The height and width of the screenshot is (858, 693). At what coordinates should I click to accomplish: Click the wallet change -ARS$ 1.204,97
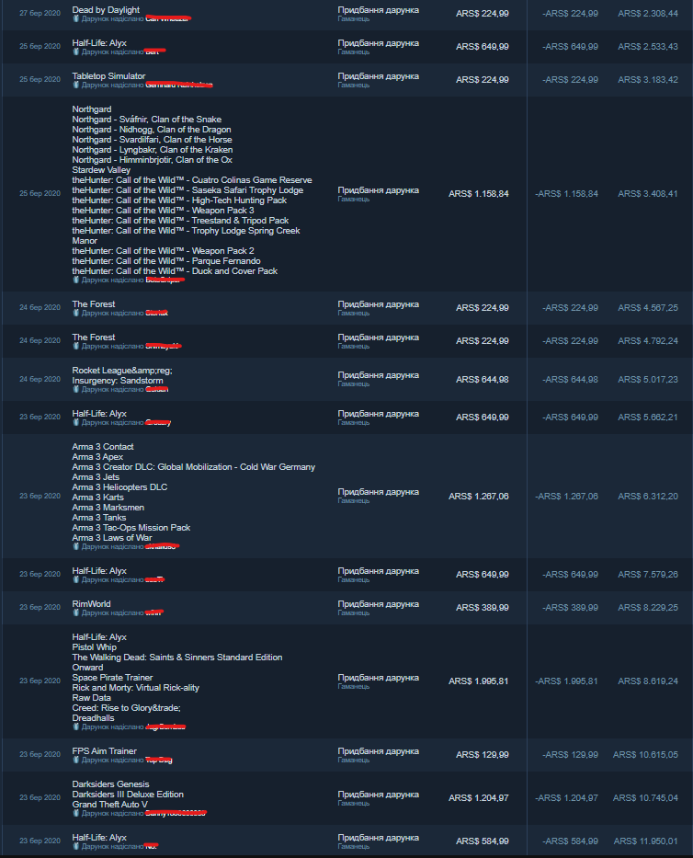point(567,798)
